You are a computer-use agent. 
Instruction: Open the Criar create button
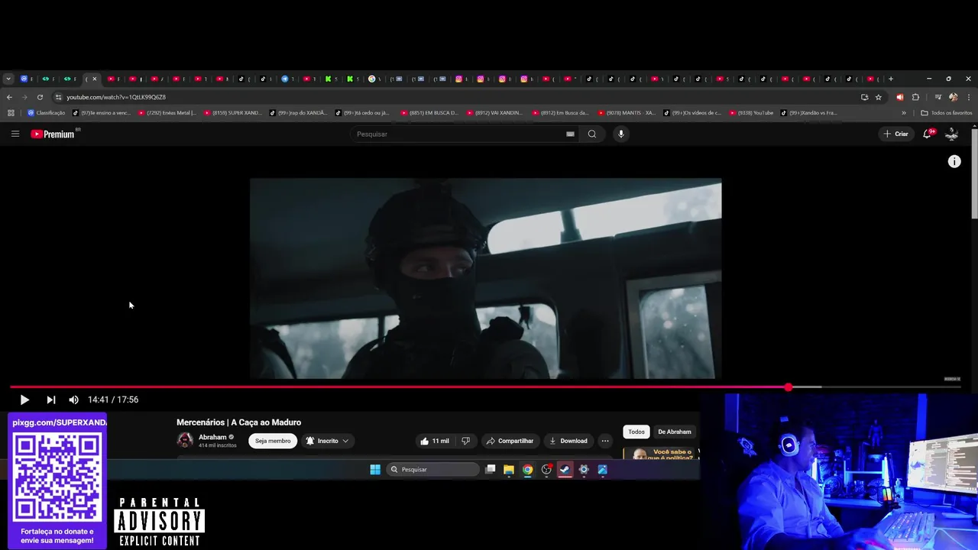[896, 134]
